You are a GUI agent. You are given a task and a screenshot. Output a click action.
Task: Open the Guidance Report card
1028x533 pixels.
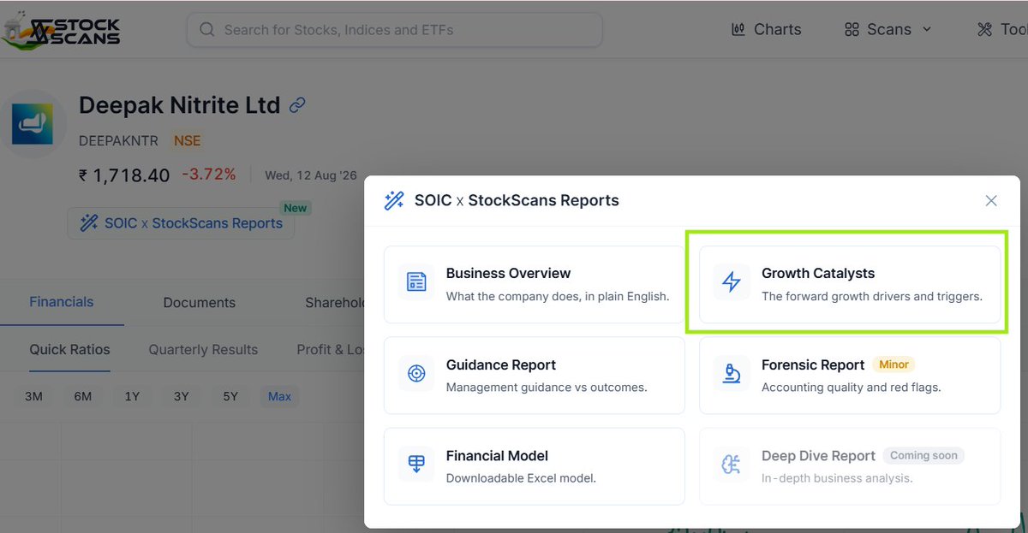[535, 376]
